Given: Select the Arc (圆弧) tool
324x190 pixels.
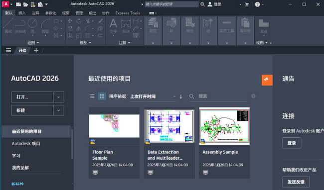Looking at the screenshot, I should click(x=45, y=25).
